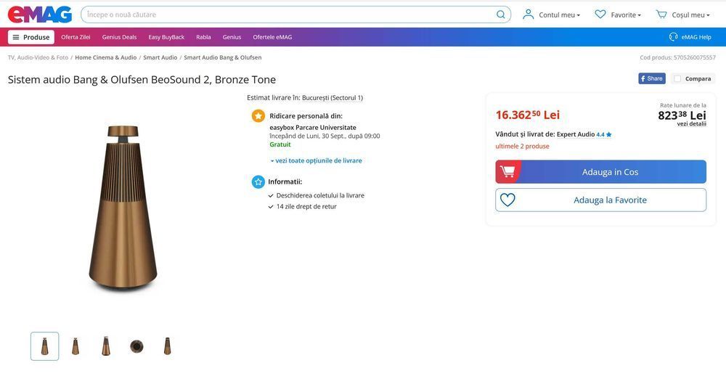Go to TV, Audio-Video & Foto breadcrumb
The height and width of the screenshot is (384, 726).
click(x=38, y=57)
